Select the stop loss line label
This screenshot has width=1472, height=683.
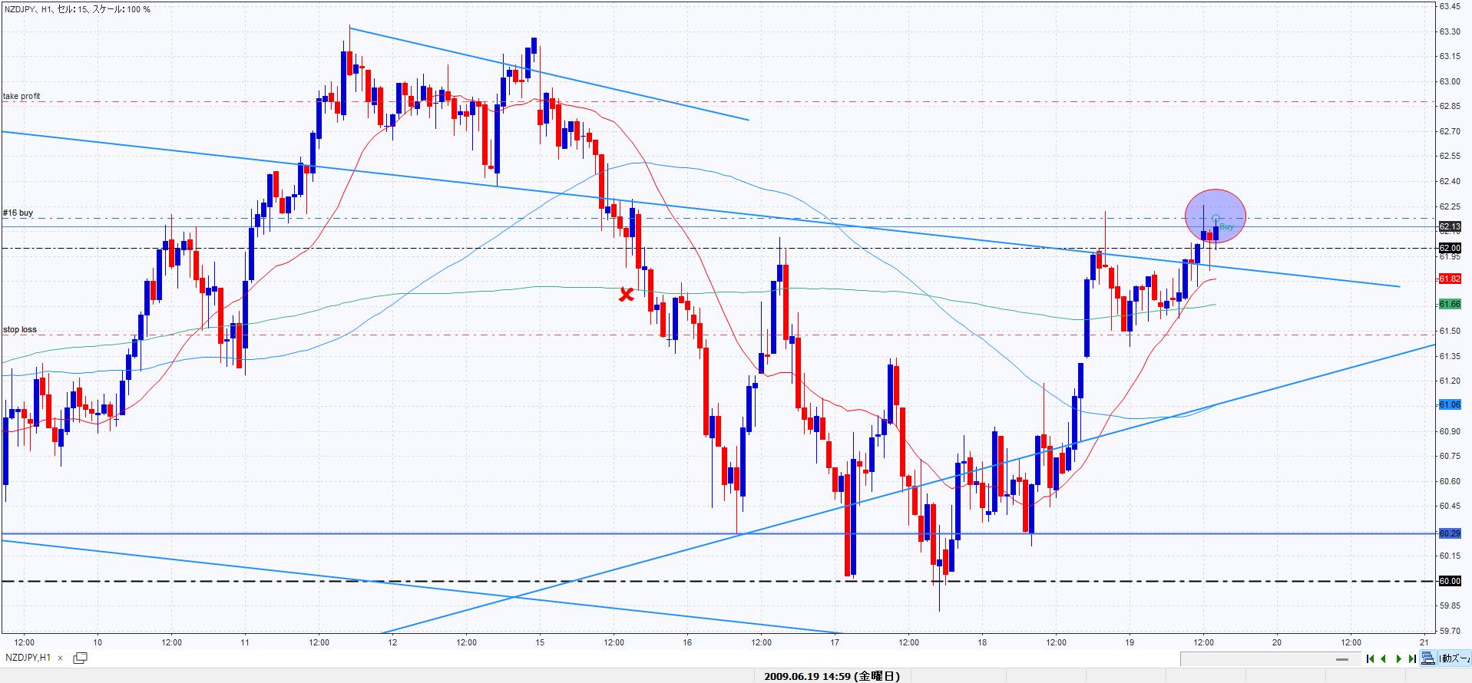click(x=20, y=329)
